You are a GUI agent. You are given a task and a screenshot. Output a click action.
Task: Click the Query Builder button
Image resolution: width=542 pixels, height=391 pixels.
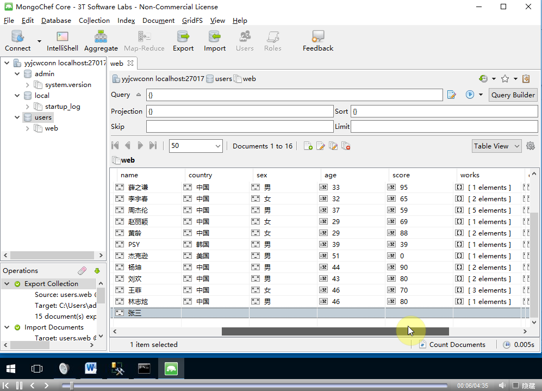pyautogui.click(x=513, y=95)
